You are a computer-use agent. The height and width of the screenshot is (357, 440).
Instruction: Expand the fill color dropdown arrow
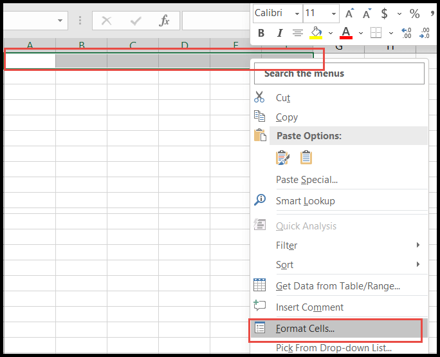pos(331,33)
